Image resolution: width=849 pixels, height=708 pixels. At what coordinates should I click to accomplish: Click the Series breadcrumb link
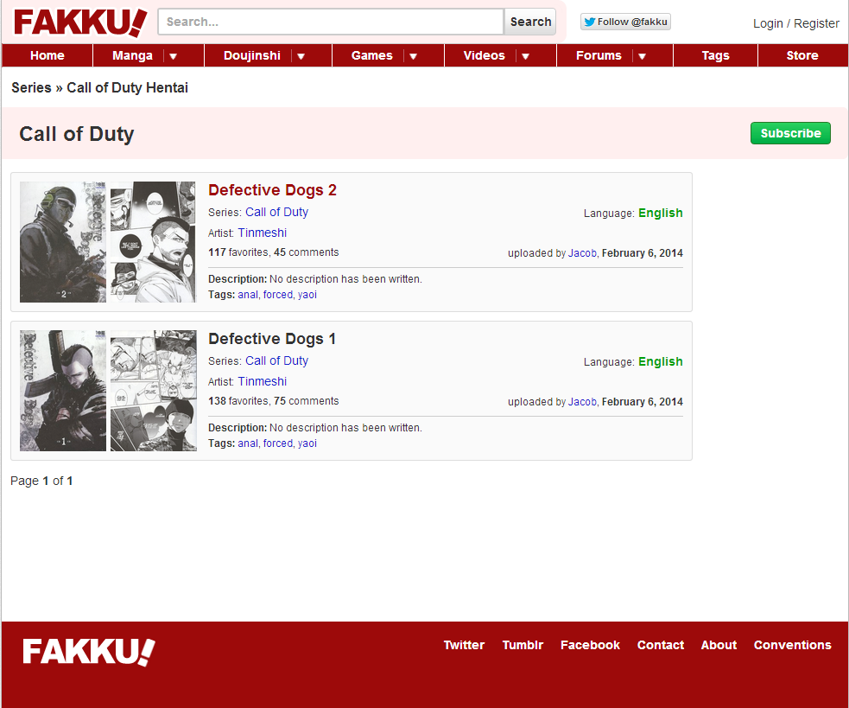tap(31, 88)
